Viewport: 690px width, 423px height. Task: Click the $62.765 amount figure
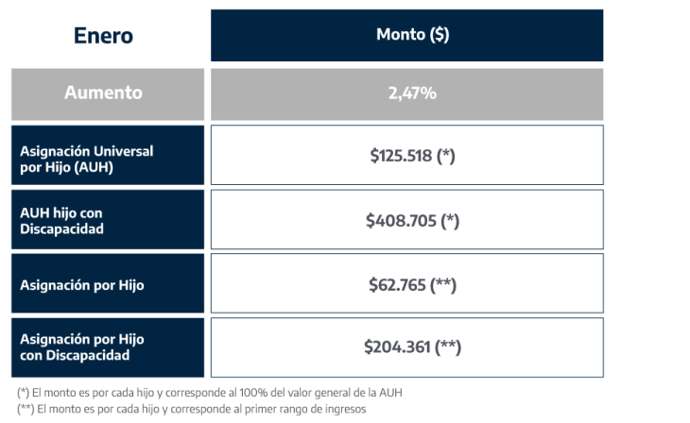coord(397,284)
